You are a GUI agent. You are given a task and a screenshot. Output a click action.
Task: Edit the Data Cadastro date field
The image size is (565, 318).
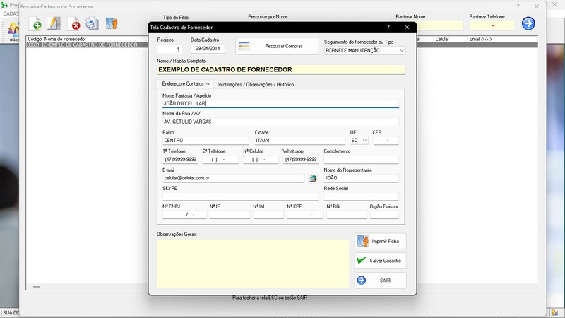208,49
